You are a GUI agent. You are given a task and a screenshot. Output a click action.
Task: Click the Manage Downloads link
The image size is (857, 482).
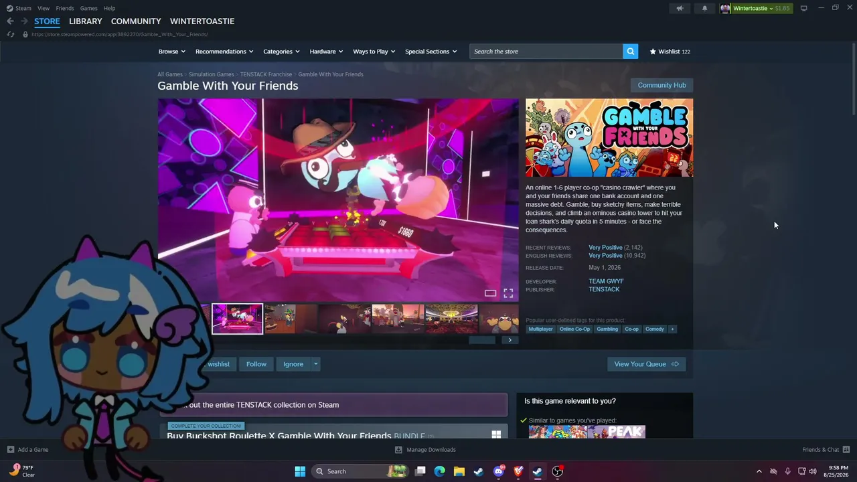(425, 450)
